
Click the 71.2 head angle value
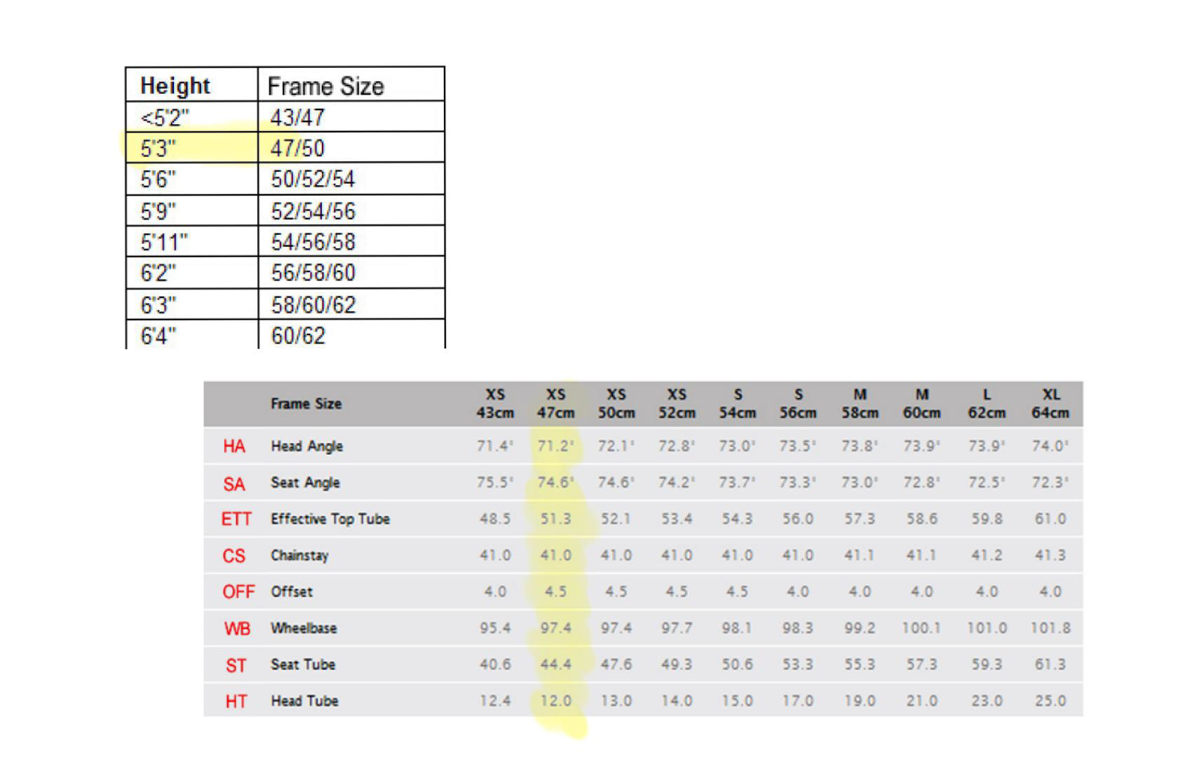tap(555, 446)
